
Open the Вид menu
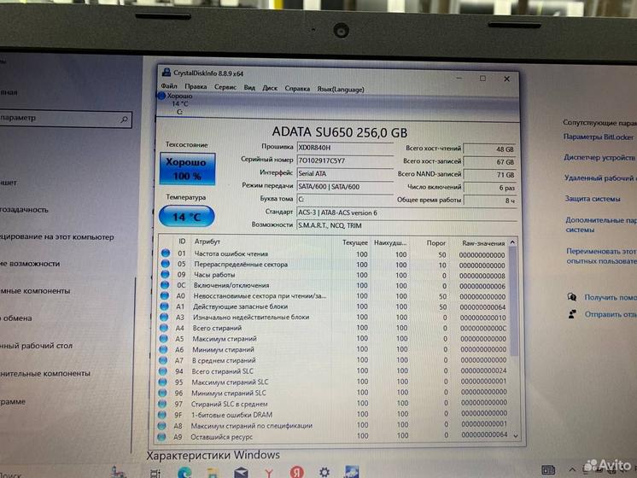(249, 87)
